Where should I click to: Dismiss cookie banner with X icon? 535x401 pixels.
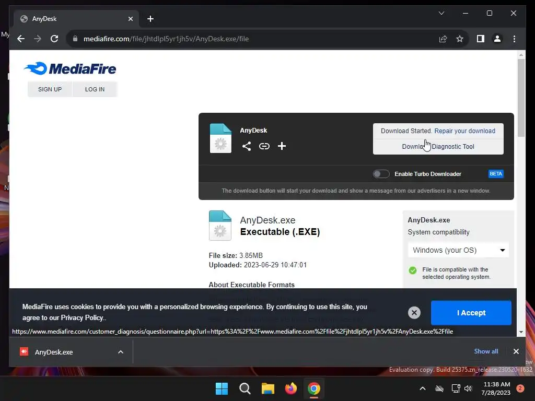click(x=414, y=313)
